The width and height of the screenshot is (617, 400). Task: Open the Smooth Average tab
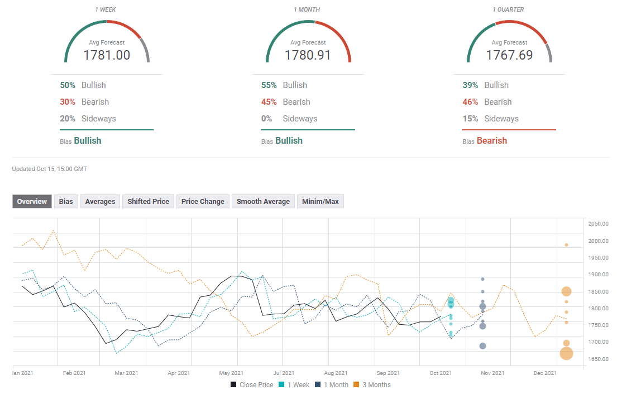pyautogui.click(x=263, y=202)
